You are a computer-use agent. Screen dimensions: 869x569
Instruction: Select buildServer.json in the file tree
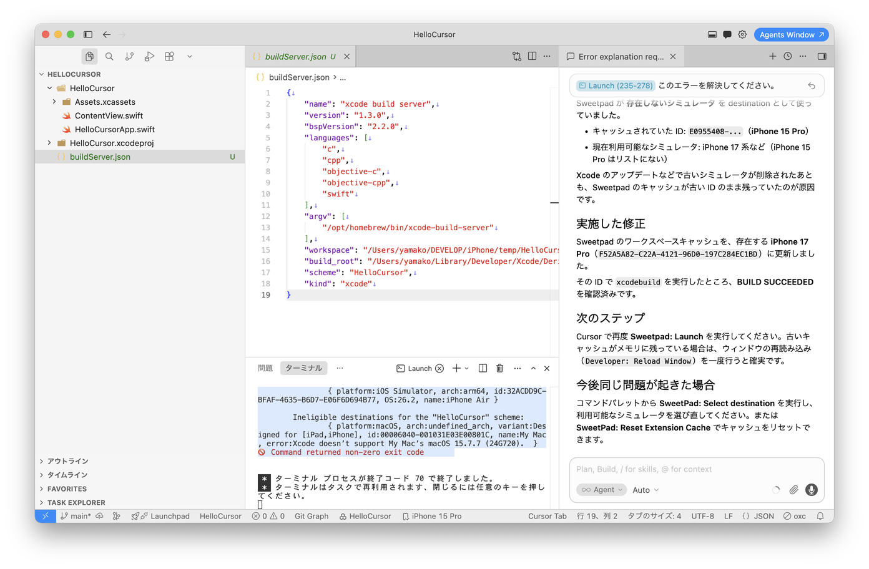click(140, 157)
